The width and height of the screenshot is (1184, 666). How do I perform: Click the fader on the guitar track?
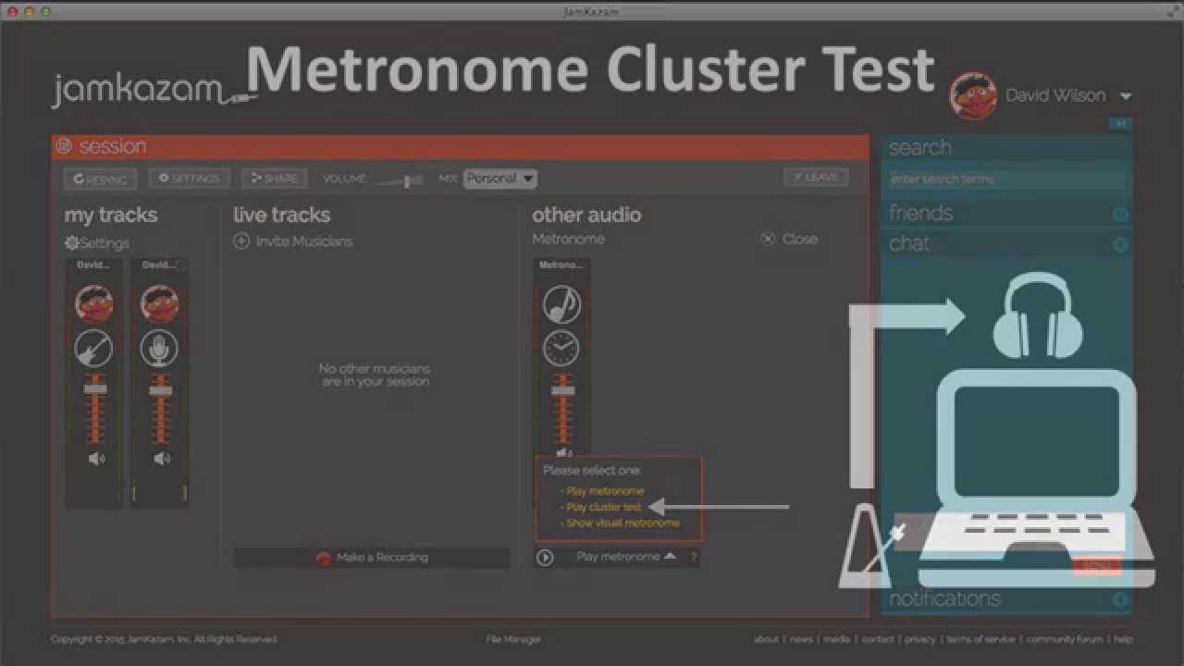(x=95, y=389)
